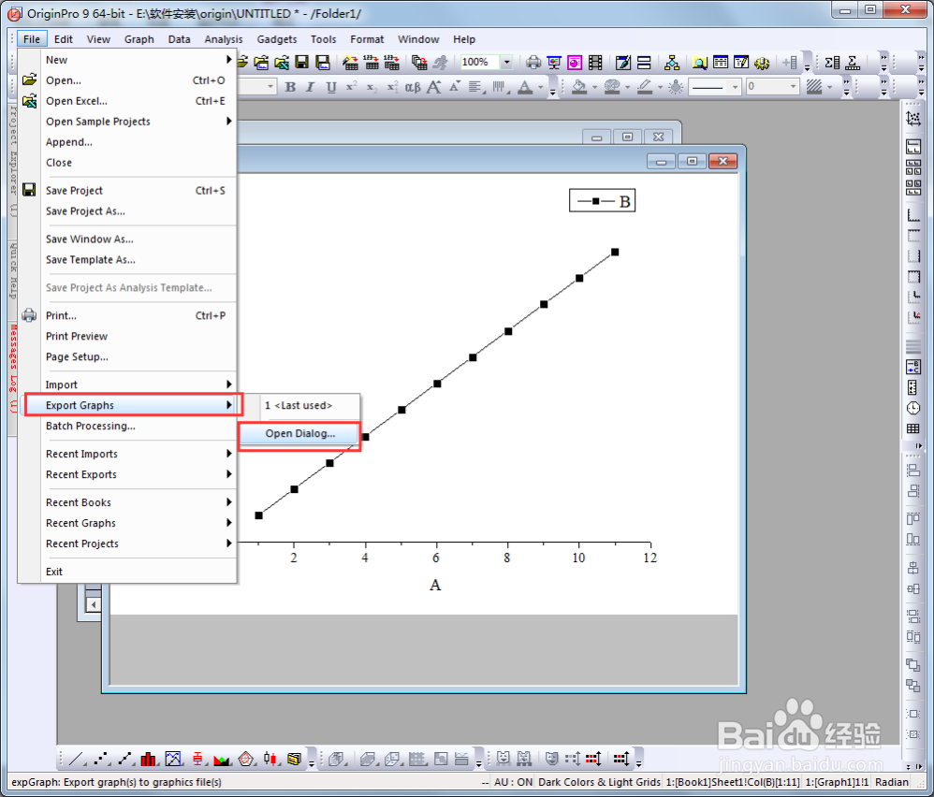
Task: Select the Line + Symbol plot tool
Action: click(x=124, y=759)
